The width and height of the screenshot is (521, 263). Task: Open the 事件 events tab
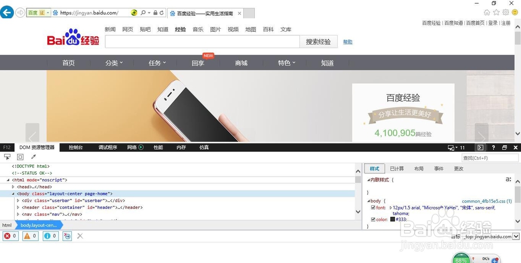coord(439,169)
